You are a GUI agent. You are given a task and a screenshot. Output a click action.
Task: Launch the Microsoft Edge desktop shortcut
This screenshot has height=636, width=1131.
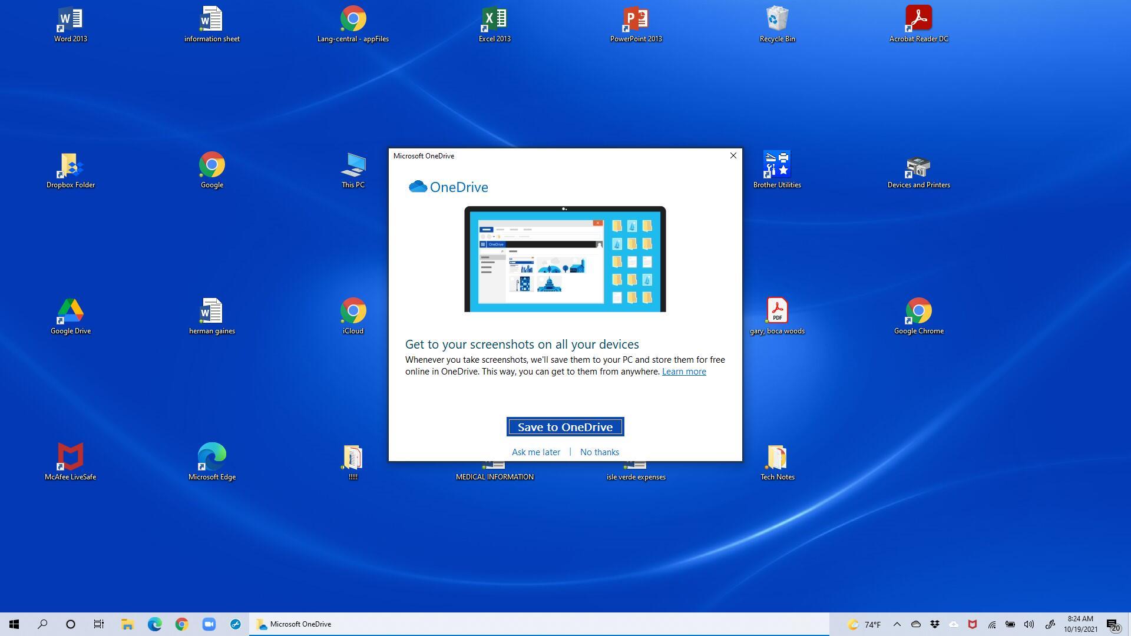[x=211, y=462]
